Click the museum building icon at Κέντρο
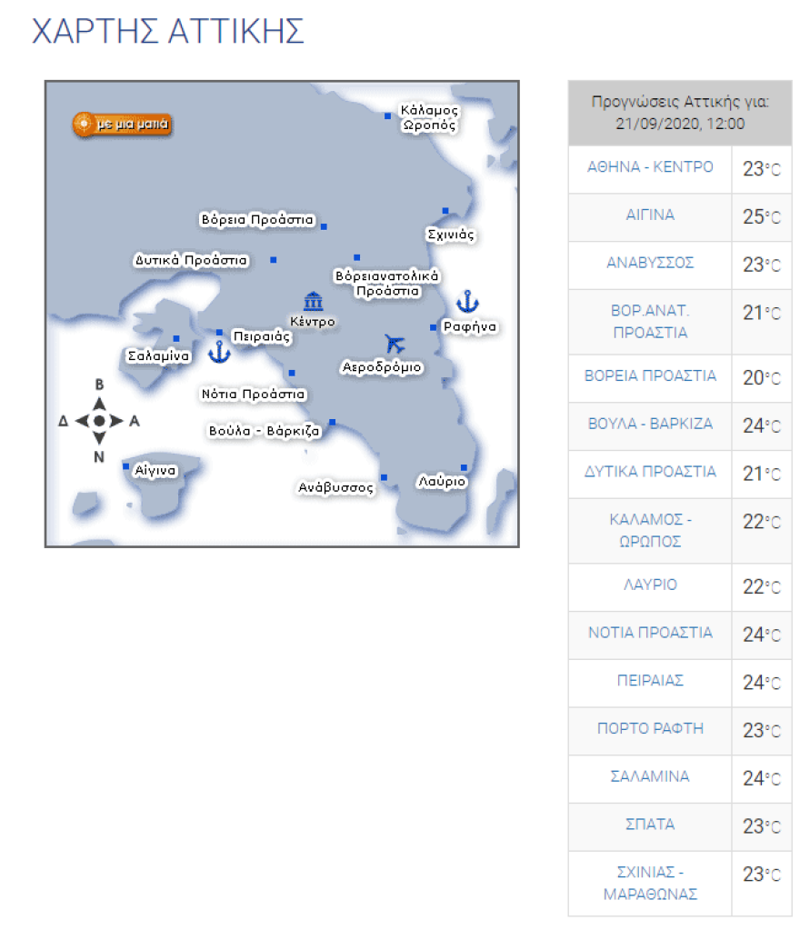The image size is (800, 950). click(x=313, y=301)
